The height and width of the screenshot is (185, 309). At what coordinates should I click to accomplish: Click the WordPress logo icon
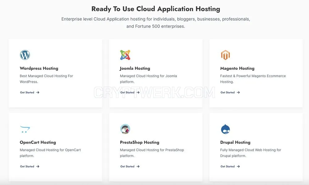tap(25, 55)
